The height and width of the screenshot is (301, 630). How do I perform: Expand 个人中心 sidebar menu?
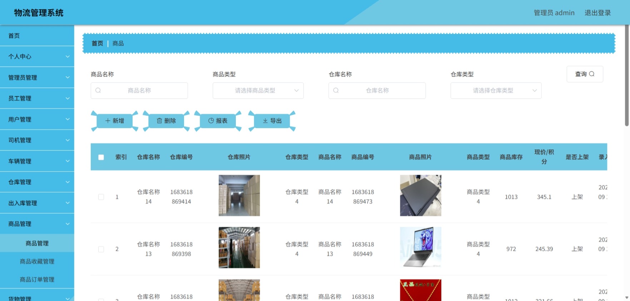click(x=37, y=56)
